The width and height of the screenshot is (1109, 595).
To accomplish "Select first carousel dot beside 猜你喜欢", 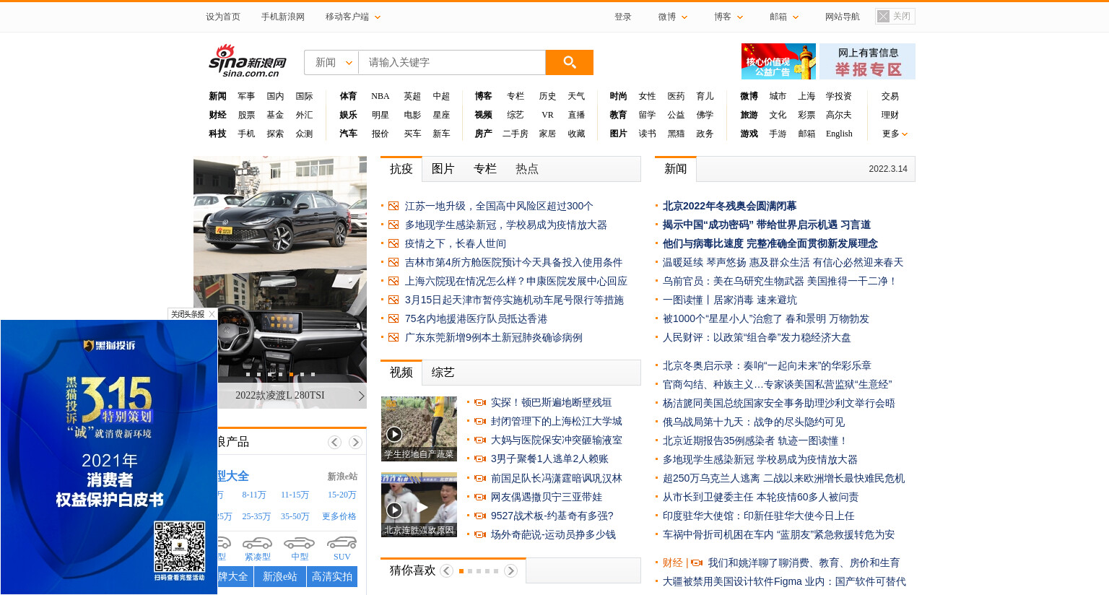I will coord(461,571).
